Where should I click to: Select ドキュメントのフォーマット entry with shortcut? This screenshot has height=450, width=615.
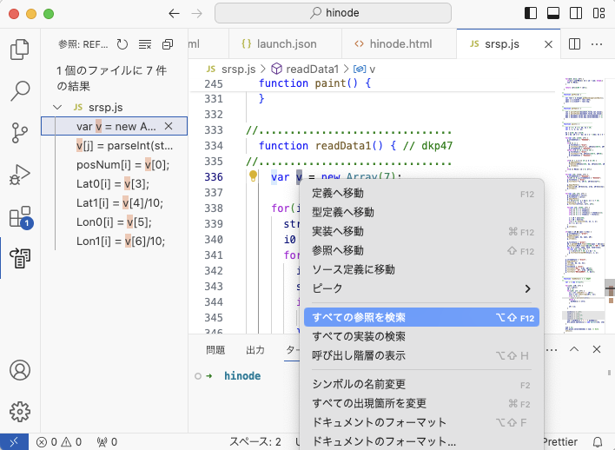(421, 422)
